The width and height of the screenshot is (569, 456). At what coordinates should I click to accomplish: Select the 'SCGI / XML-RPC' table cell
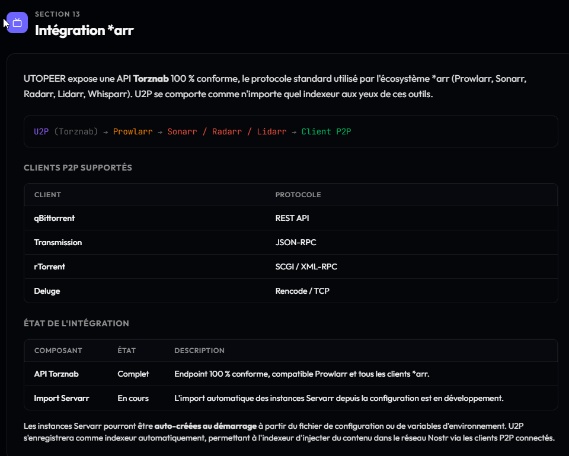coord(306,266)
